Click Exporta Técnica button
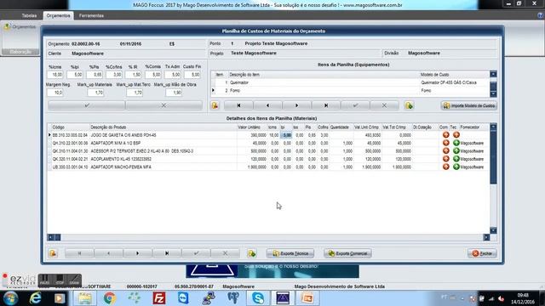 [x=290, y=253]
